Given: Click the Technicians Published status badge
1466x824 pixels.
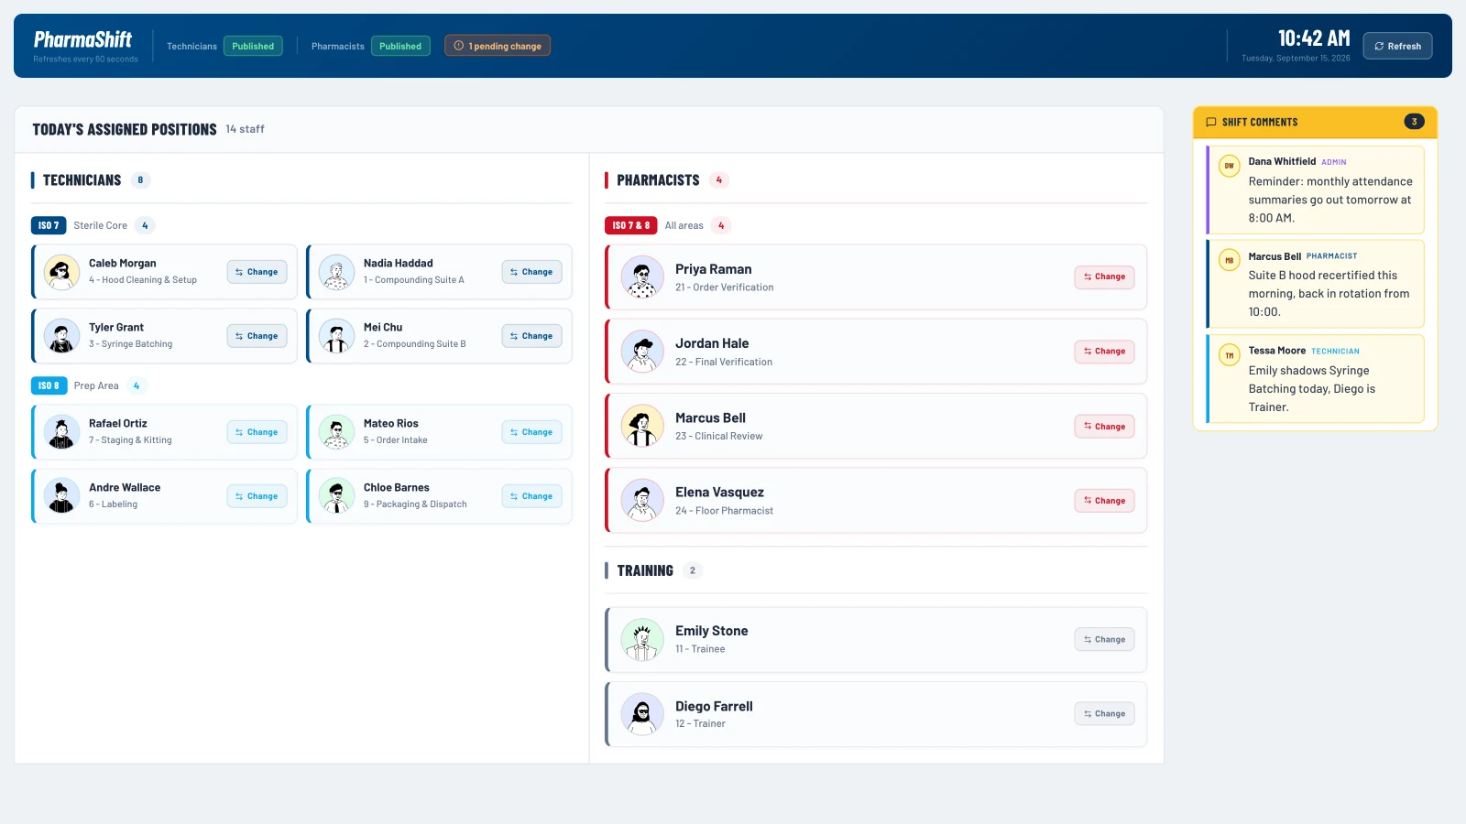Looking at the screenshot, I should tap(253, 46).
